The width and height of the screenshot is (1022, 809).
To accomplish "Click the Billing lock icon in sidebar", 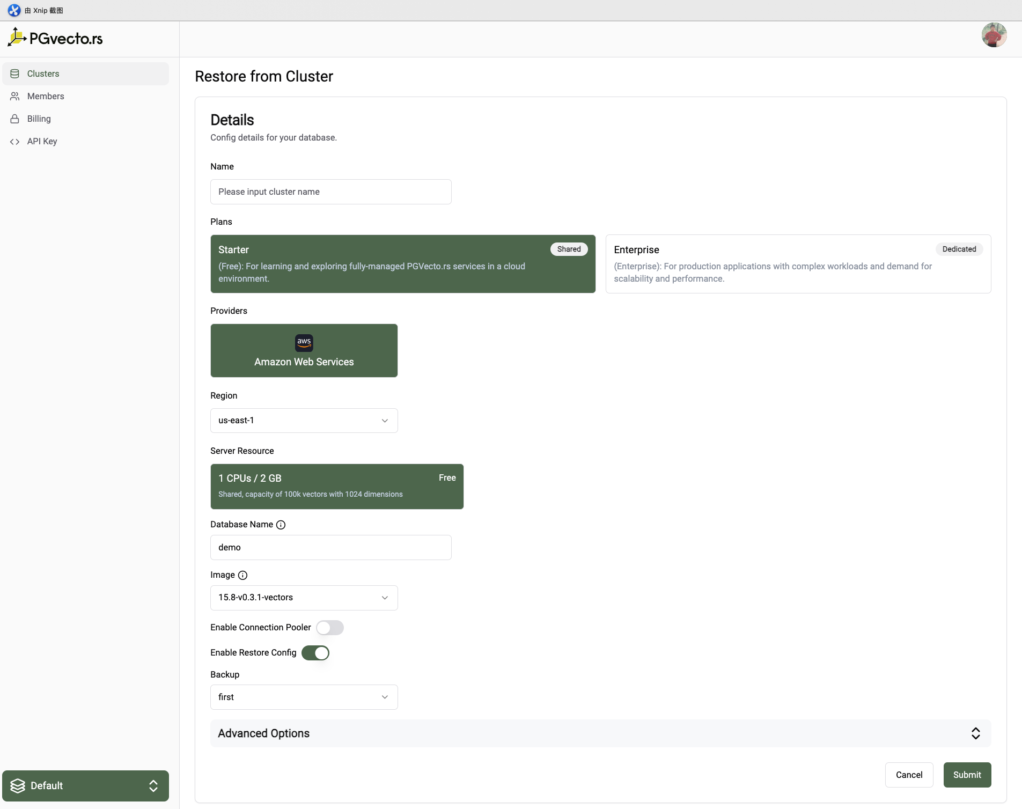I will tap(15, 119).
